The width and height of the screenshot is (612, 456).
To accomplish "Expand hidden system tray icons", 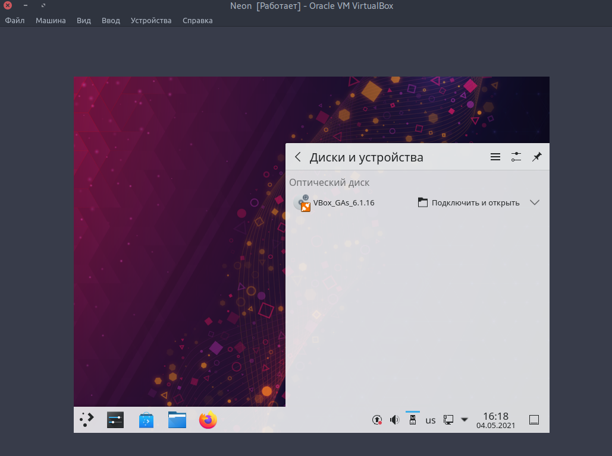I will 464,420.
